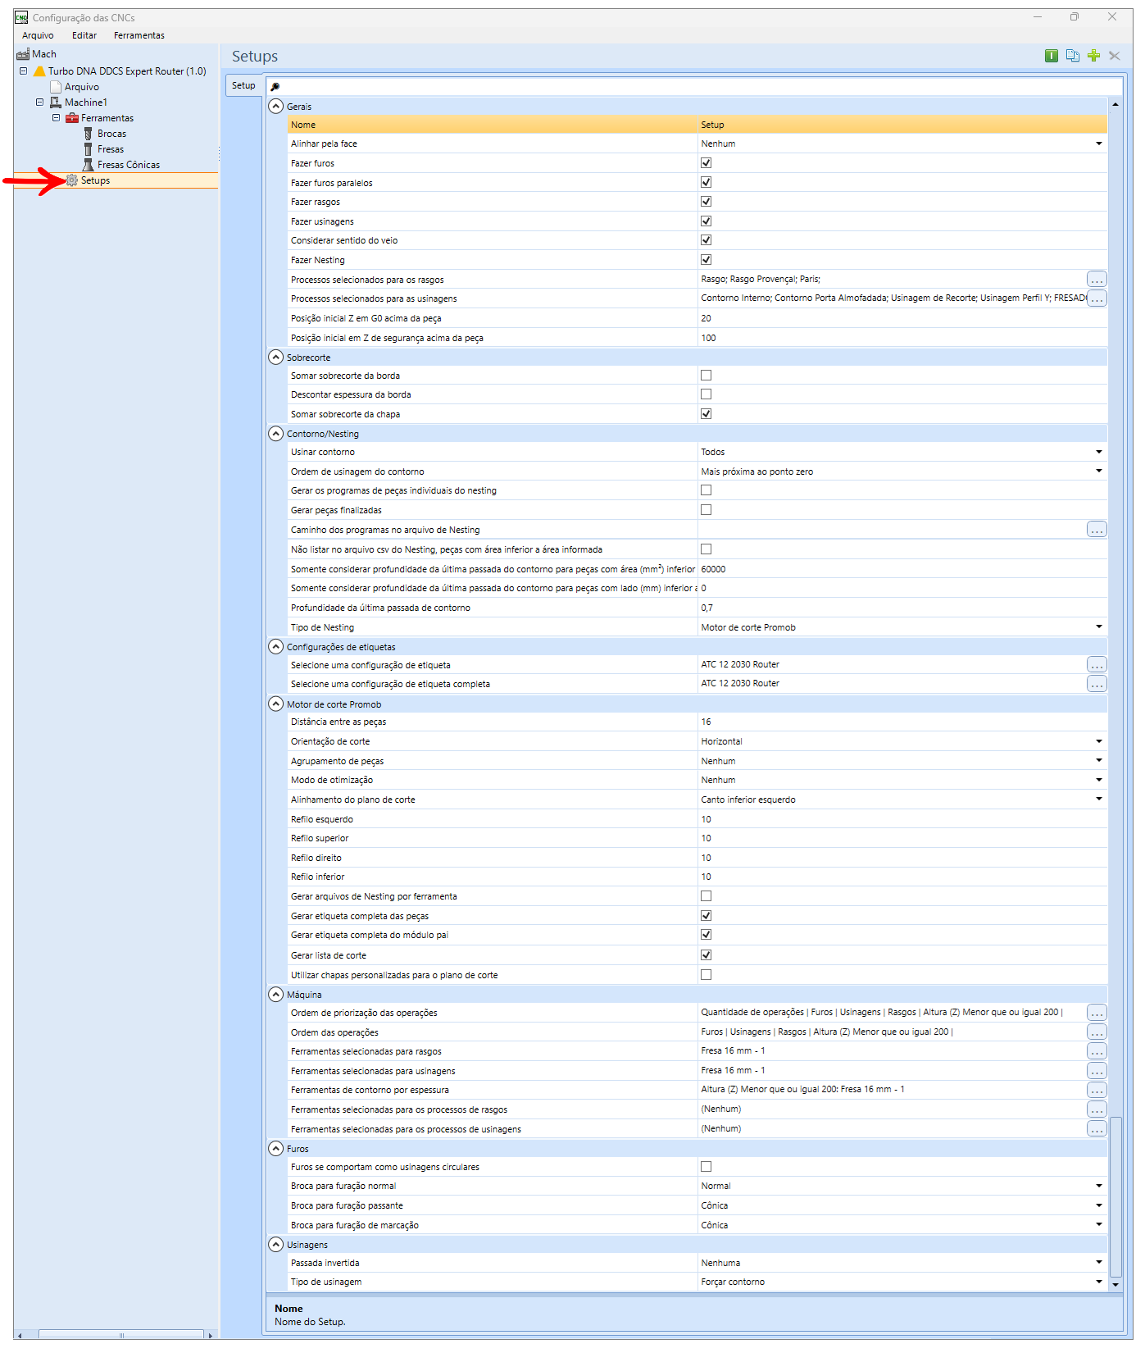Toggle Considerar sentido do veio
Viewport: 1145px width, 1353px height.
tap(706, 240)
